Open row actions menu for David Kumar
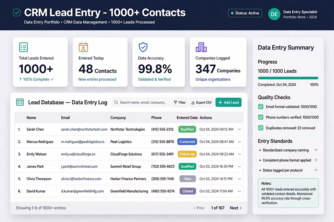 point(240,191)
